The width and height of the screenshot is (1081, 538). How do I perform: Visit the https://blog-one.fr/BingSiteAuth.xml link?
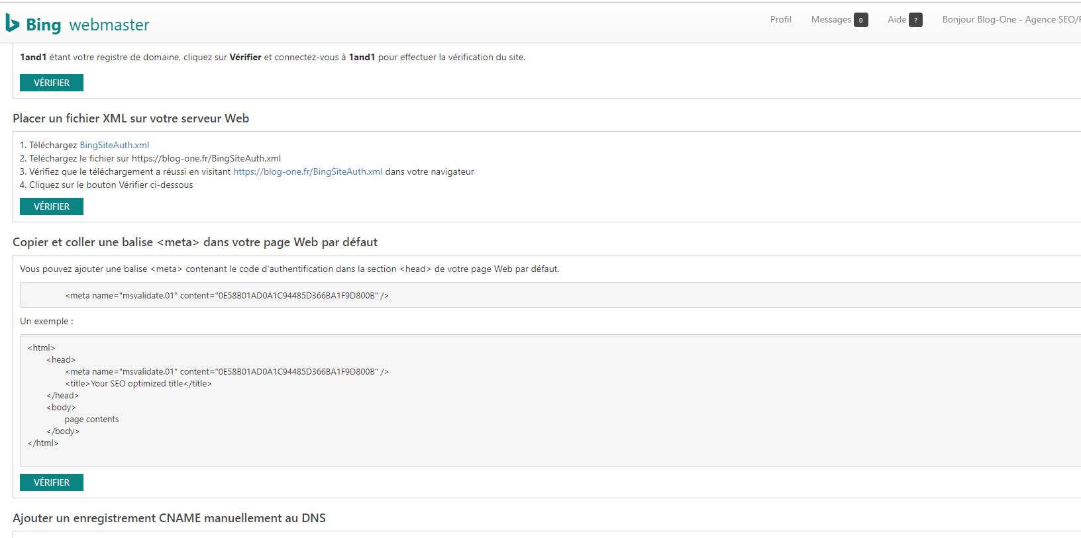point(308,171)
